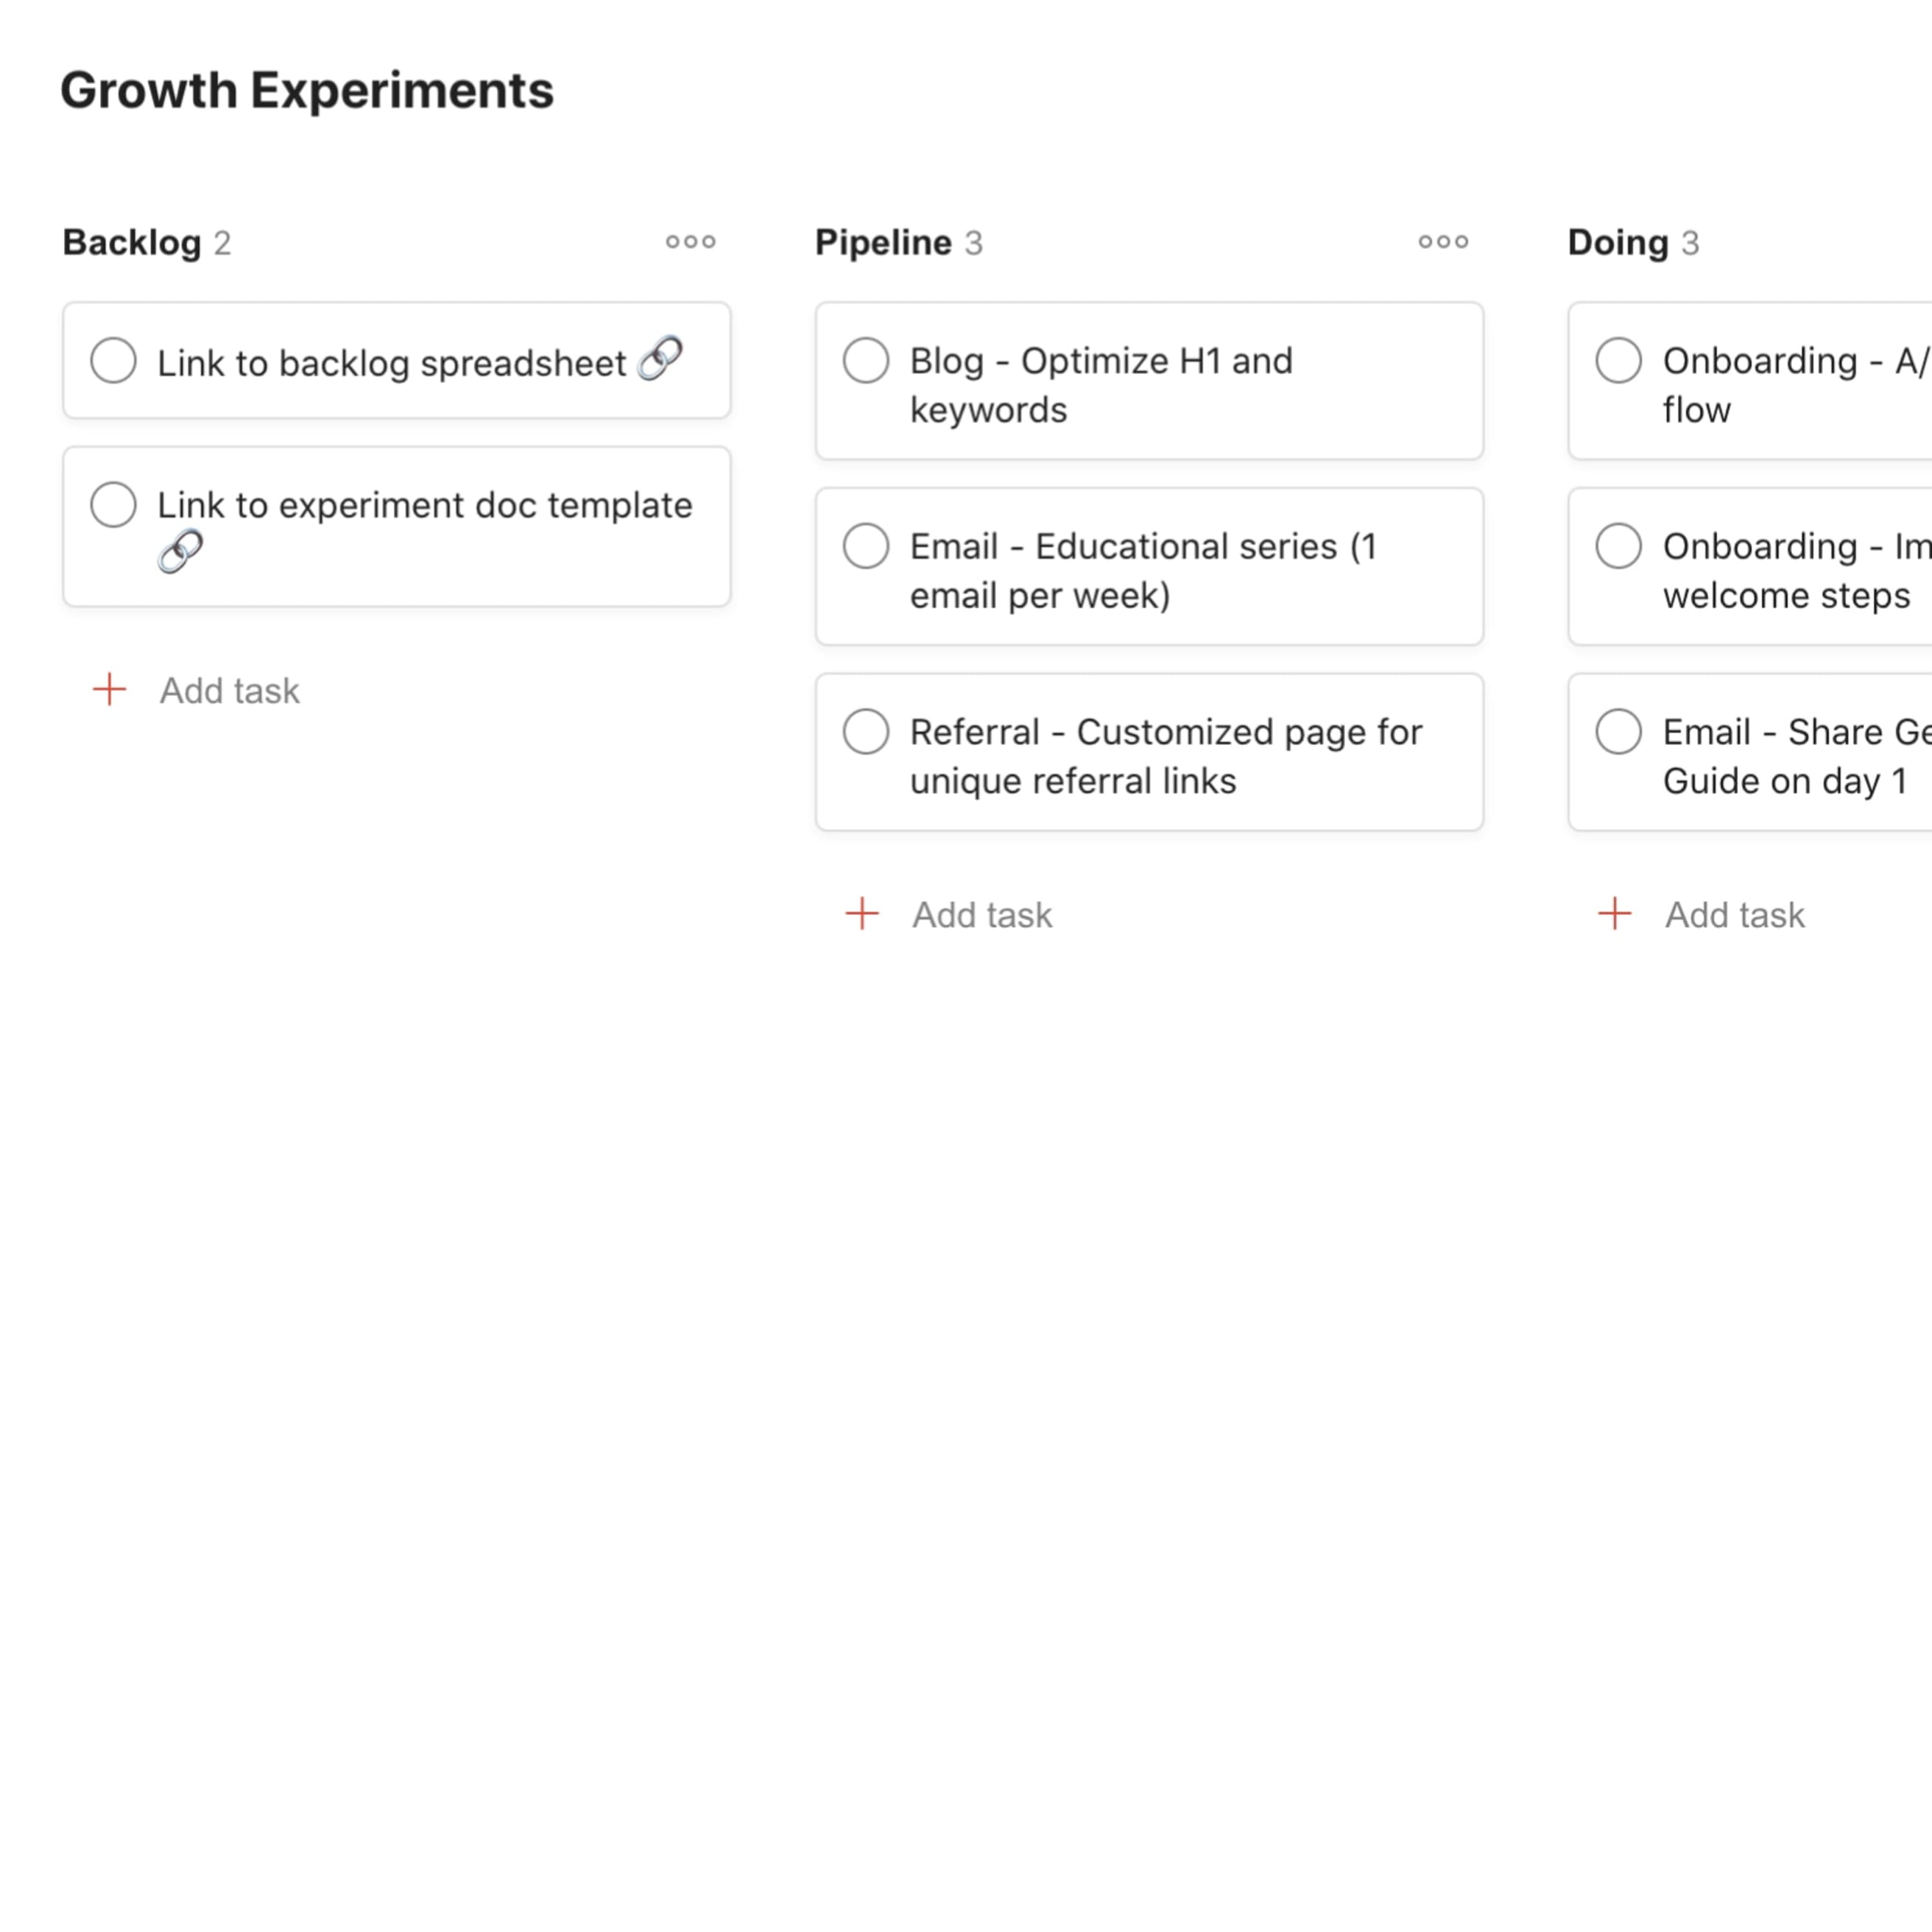Click the Pipeline section heading
The width and height of the screenshot is (1932, 1932).
(883, 243)
